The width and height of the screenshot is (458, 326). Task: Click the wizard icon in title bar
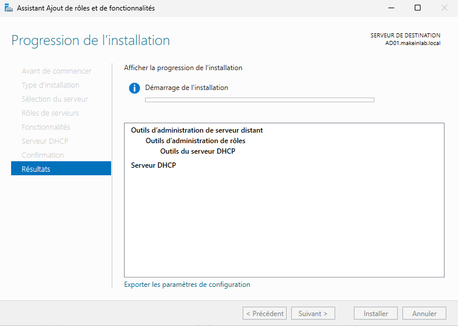[9, 8]
